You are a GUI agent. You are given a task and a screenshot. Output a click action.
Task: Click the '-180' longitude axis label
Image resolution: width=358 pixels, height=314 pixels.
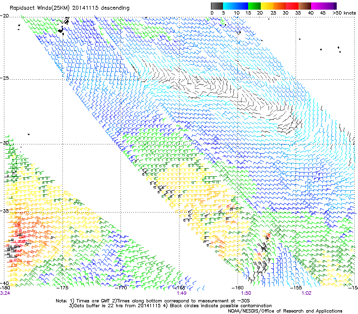point(5,287)
